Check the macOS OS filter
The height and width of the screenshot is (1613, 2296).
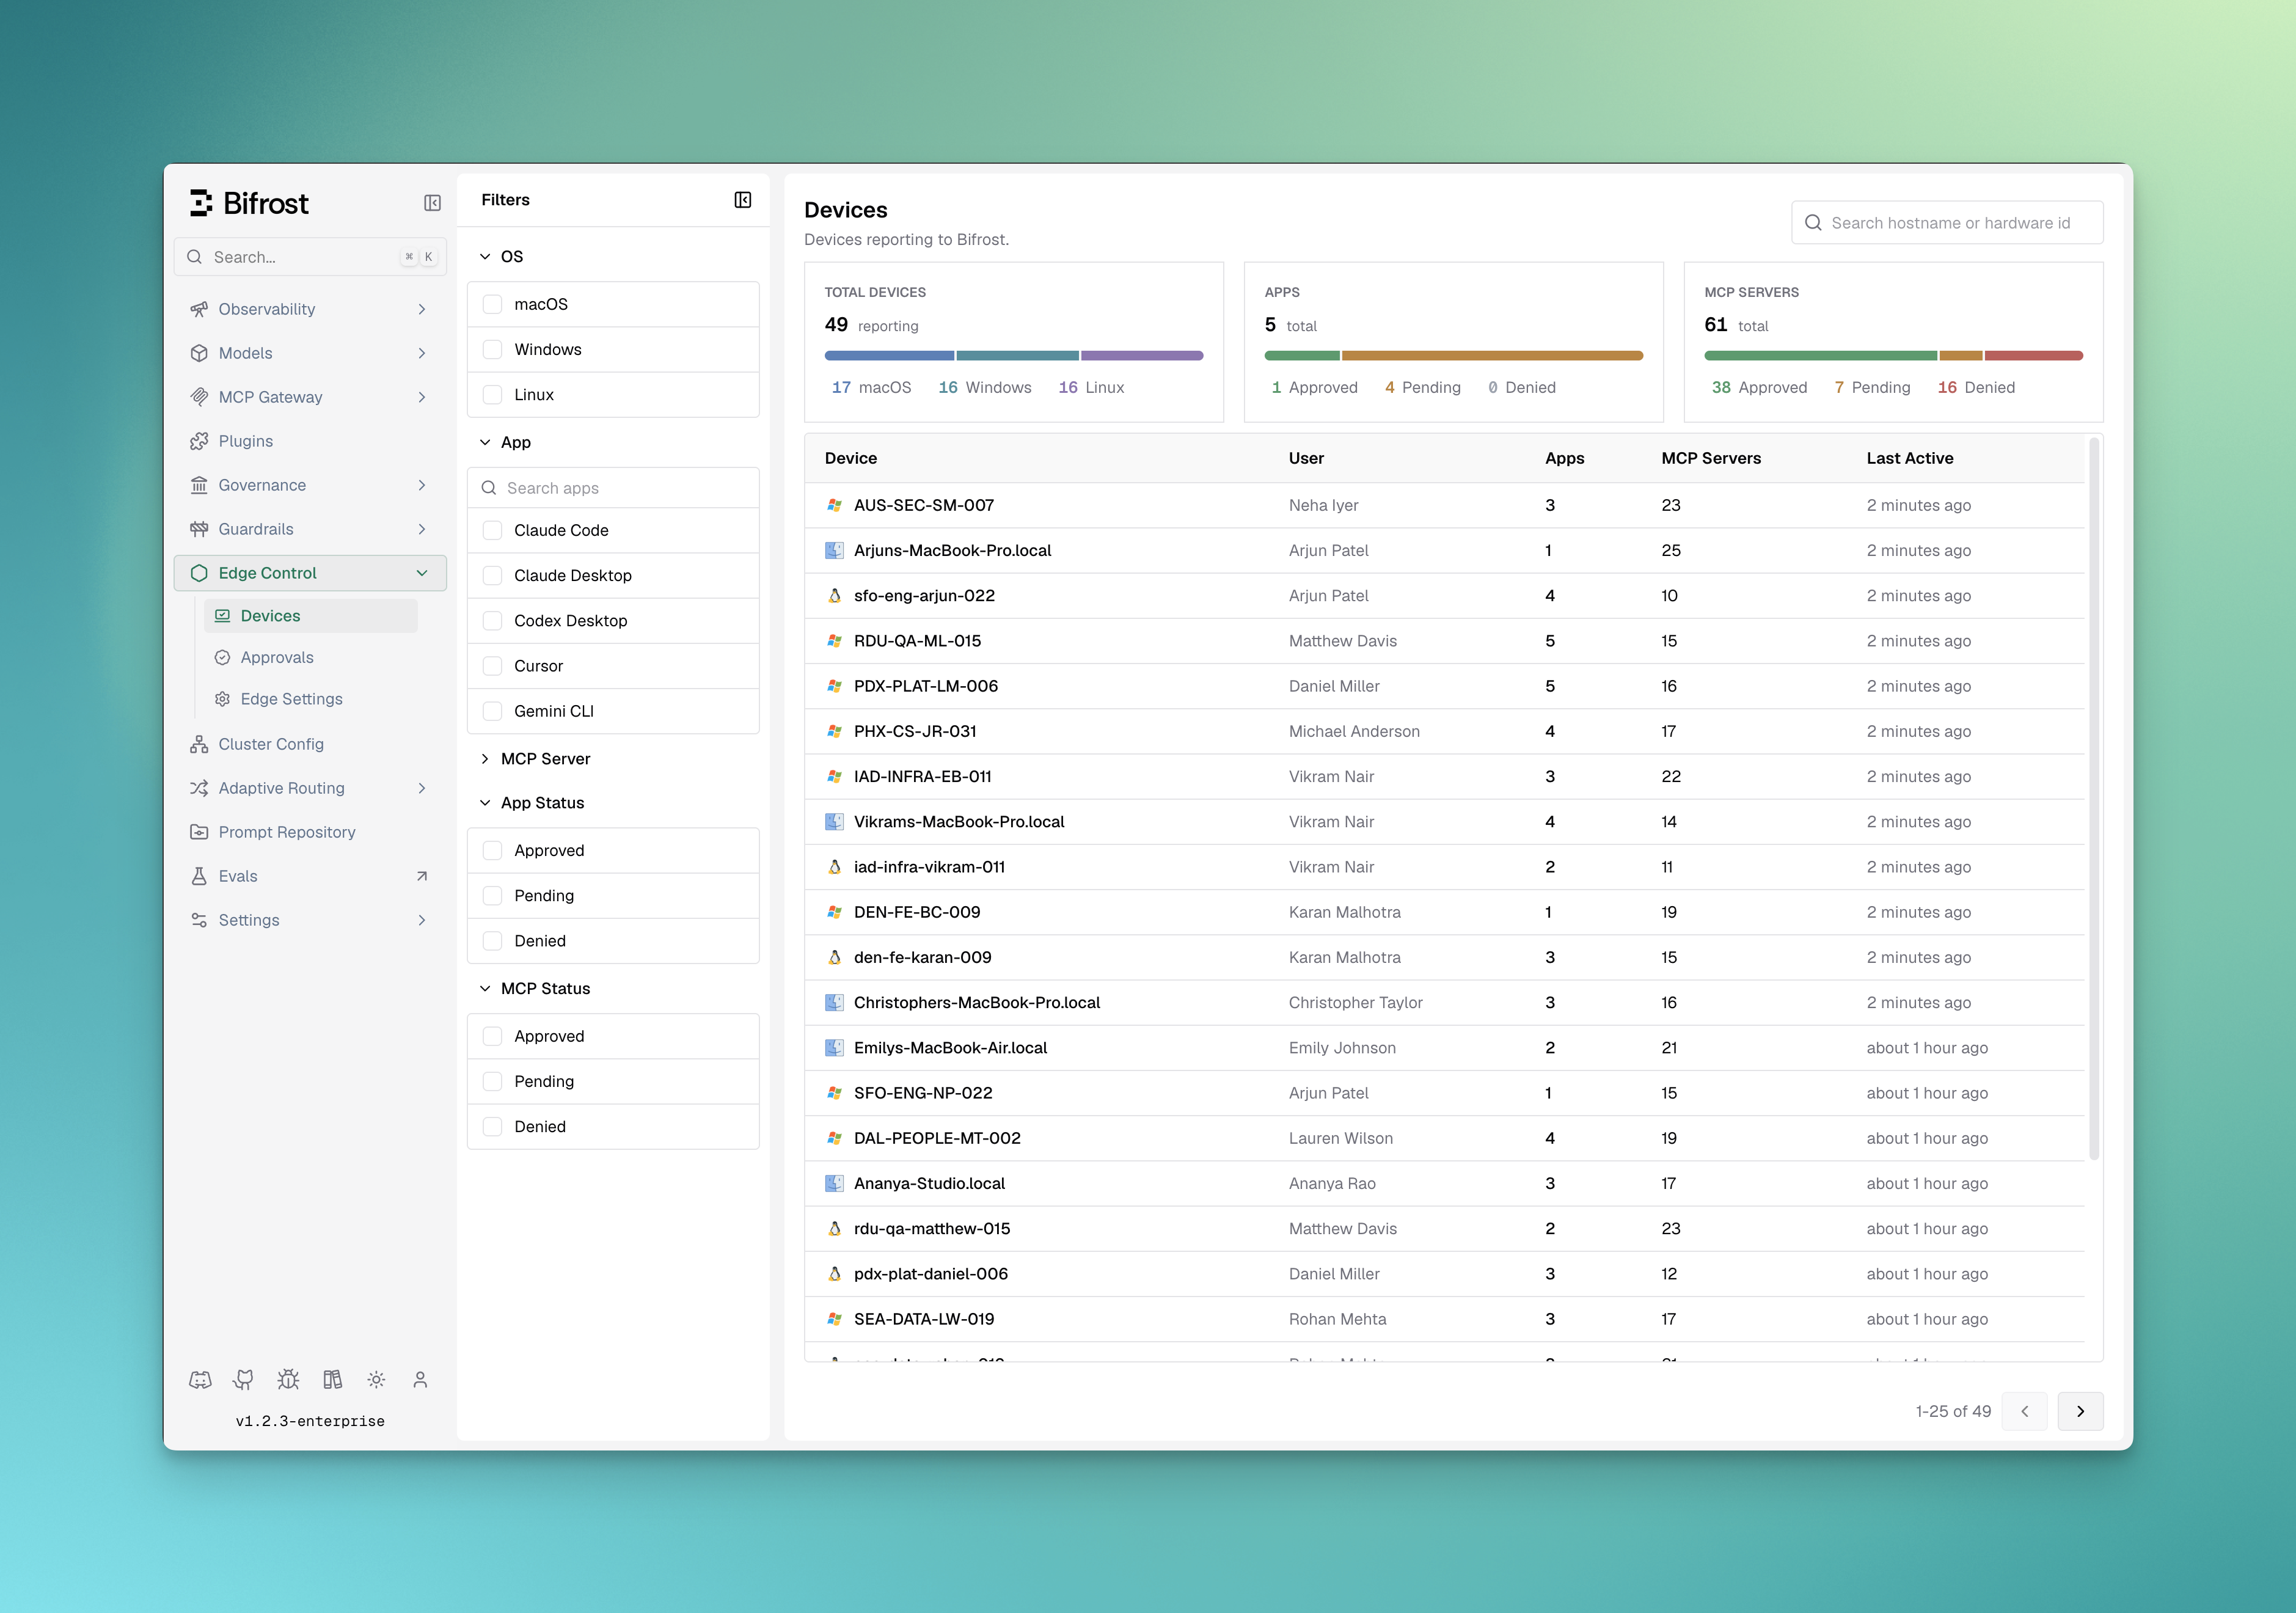[x=492, y=304]
